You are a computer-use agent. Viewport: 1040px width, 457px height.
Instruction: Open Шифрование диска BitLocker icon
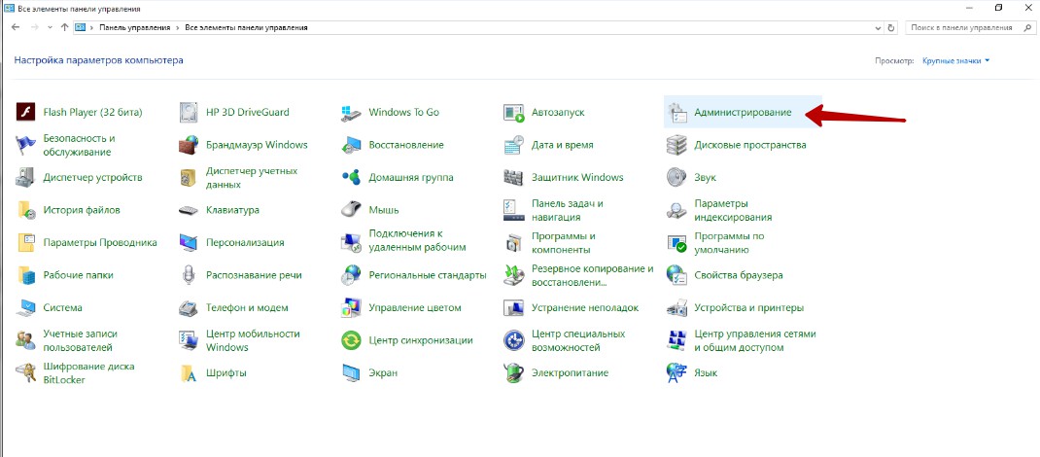pos(25,372)
